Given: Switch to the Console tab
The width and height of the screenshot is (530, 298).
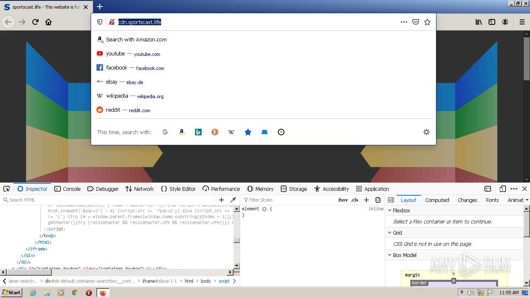Looking at the screenshot, I should coord(67,189).
